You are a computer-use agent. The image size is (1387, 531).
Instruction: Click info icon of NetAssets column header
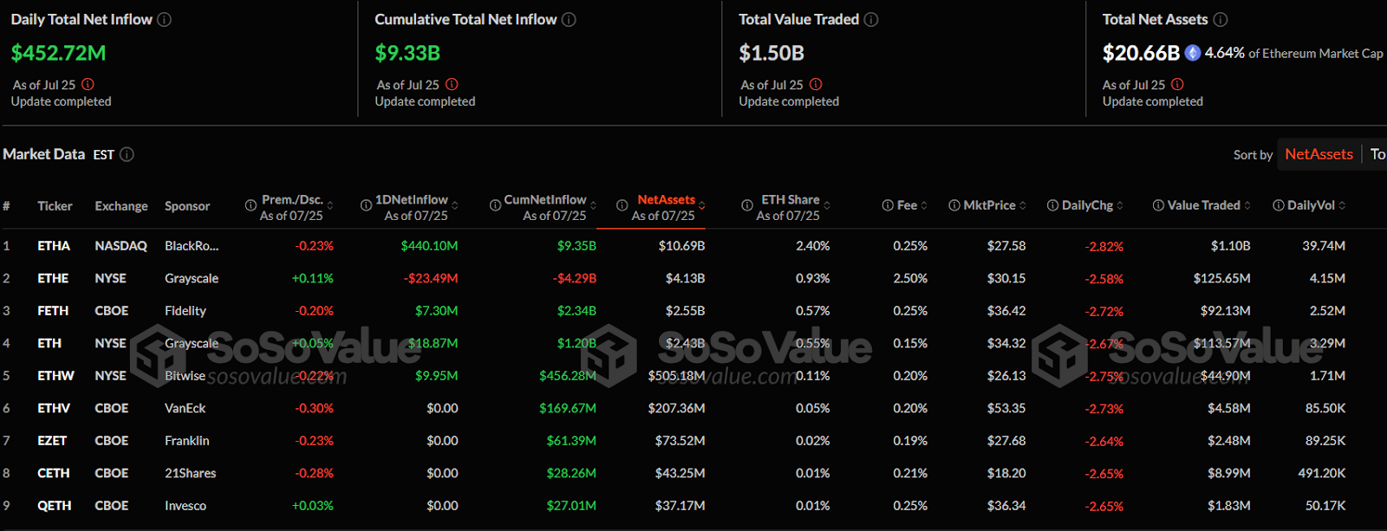click(622, 205)
